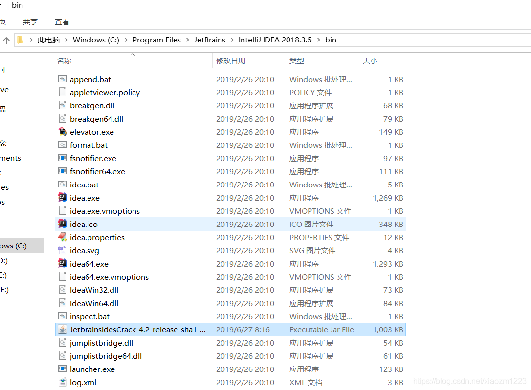Click Executable Jar File type cell
Viewport: 531px width, 390px height.
tap(321, 329)
